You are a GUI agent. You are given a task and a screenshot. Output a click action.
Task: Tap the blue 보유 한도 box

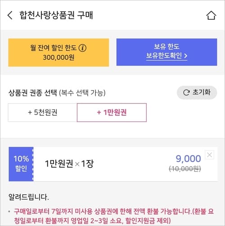[166, 52]
